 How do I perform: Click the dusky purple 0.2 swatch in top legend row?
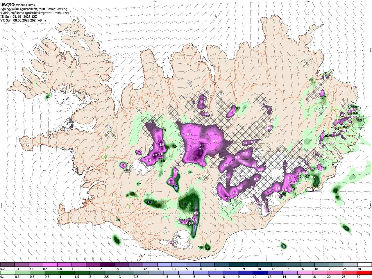click(7, 265)
